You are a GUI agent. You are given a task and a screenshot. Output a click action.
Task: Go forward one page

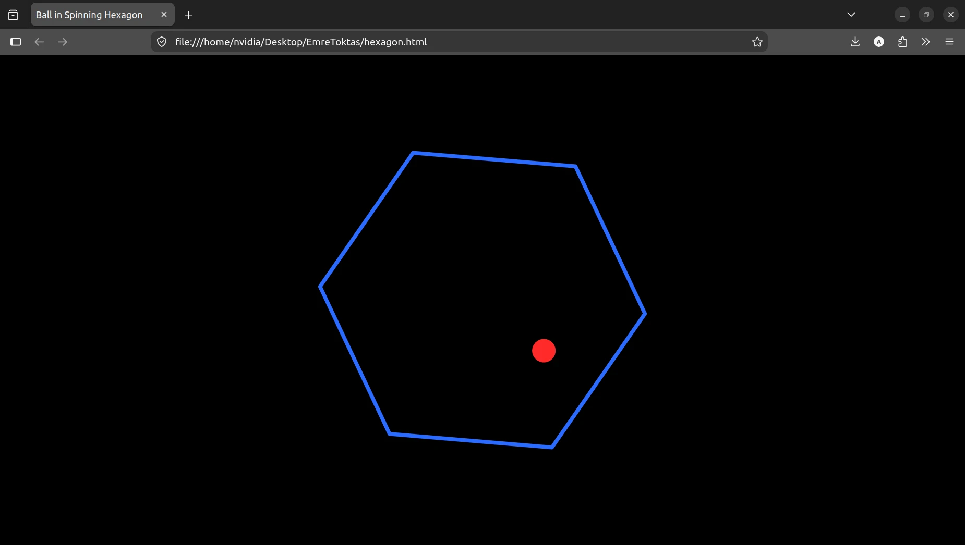click(63, 42)
